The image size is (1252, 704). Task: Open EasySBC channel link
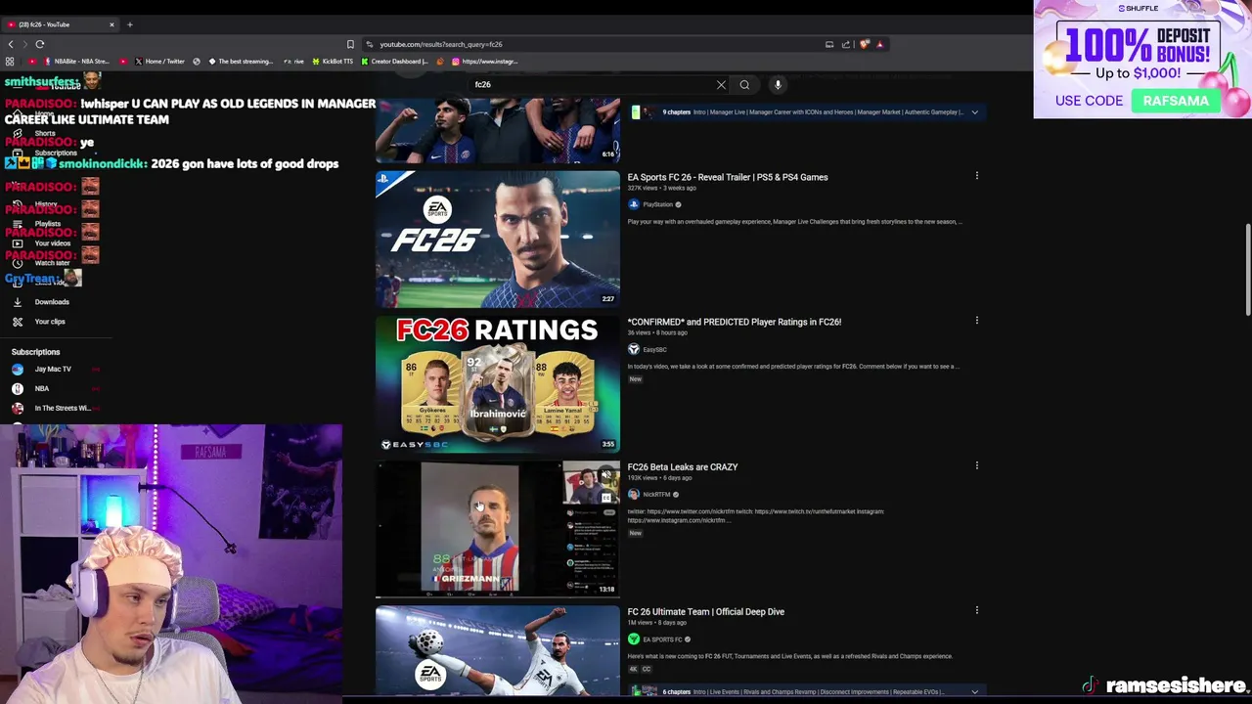pos(654,350)
